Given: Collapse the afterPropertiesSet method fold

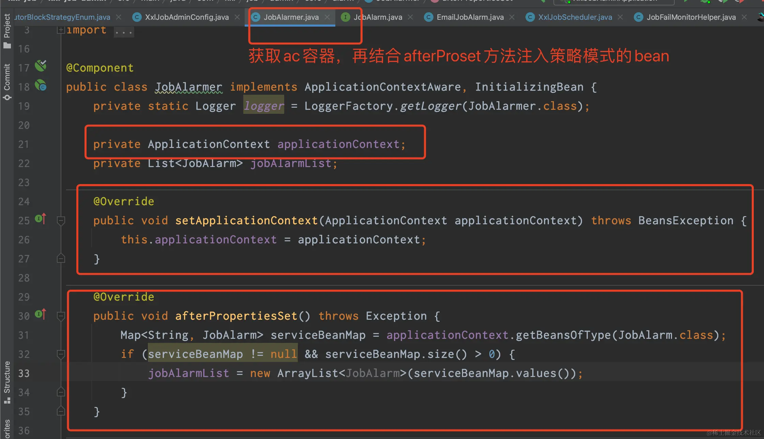Looking at the screenshot, I should [61, 316].
